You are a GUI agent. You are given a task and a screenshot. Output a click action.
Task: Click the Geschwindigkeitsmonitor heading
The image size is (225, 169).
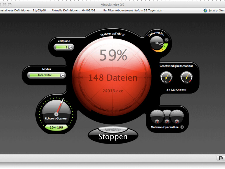tap(176, 66)
